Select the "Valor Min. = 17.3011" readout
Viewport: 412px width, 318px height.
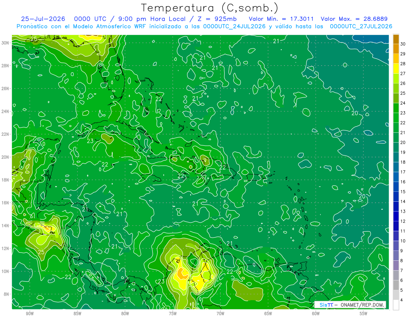(x=281, y=19)
